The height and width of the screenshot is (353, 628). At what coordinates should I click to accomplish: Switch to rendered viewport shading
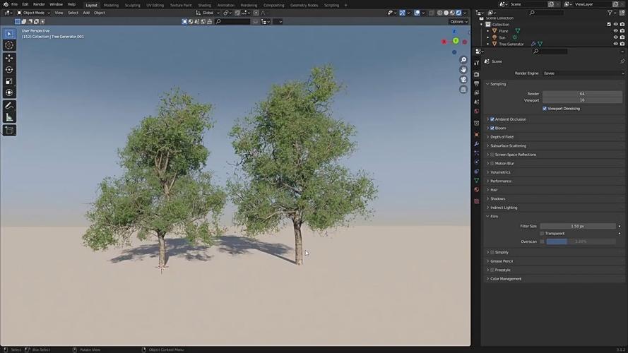coord(458,13)
